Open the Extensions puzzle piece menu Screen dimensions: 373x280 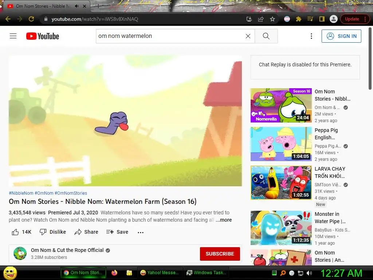pyautogui.click(x=299, y=19)
